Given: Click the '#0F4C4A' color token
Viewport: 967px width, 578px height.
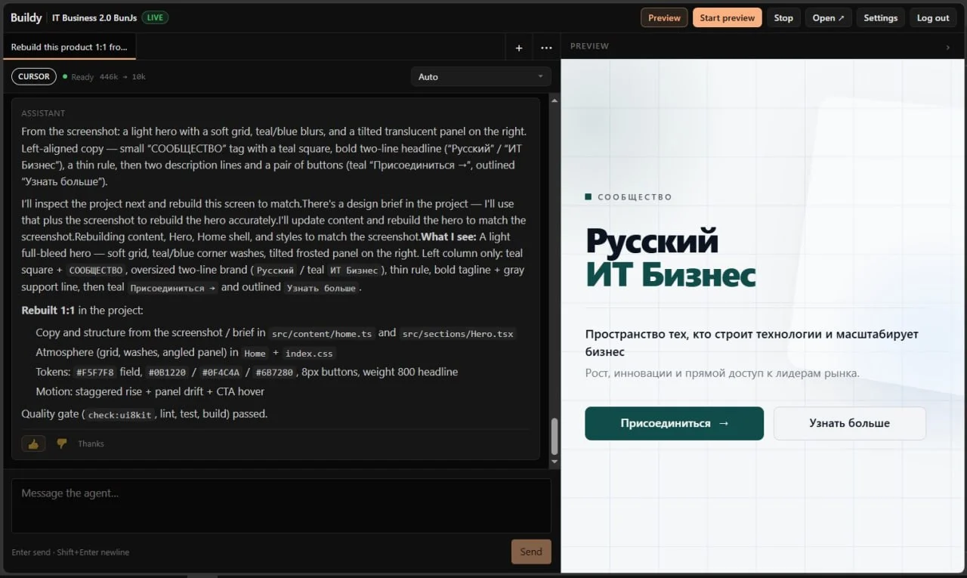Looking at the screenshot, I should [221, 372].
